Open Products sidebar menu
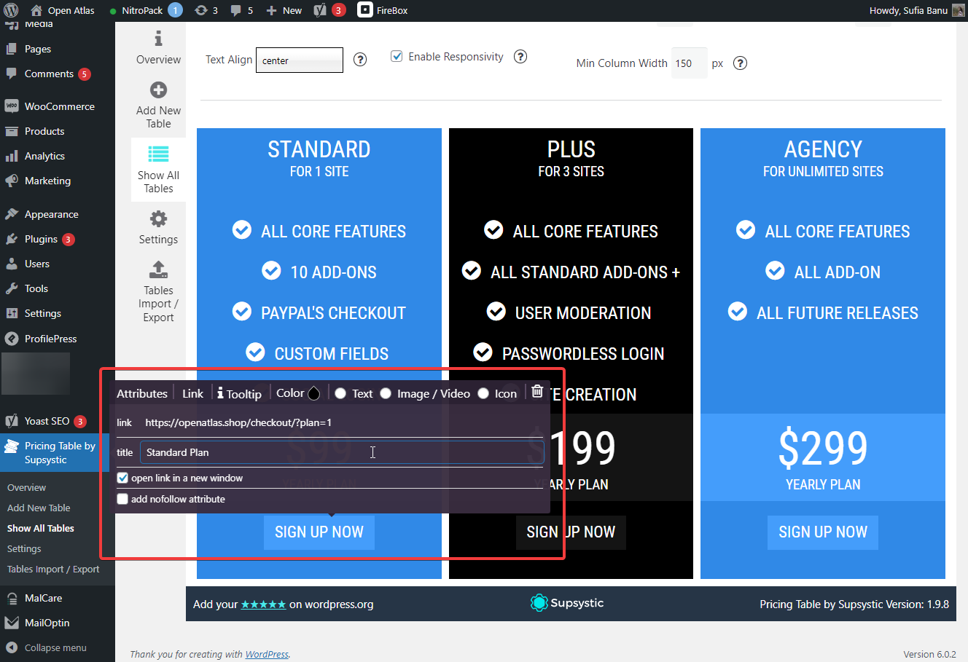Viewport: 968px width, 662px height. (44, 131)
